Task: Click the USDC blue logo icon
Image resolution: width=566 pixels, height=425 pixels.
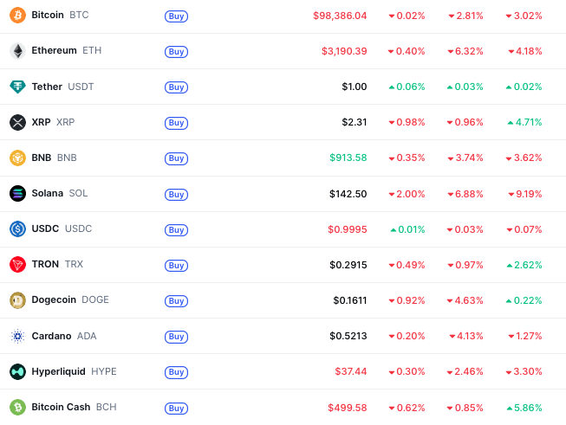Action: pyautogui.click(x=17, y=229)
